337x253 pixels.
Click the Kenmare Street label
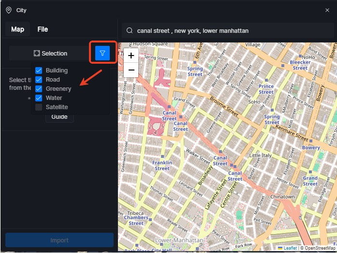pos(292,133)
